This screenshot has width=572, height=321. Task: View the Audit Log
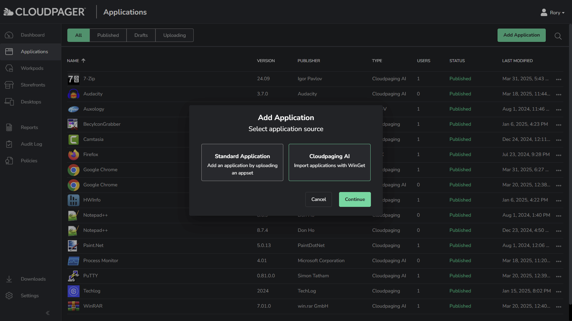31,144
